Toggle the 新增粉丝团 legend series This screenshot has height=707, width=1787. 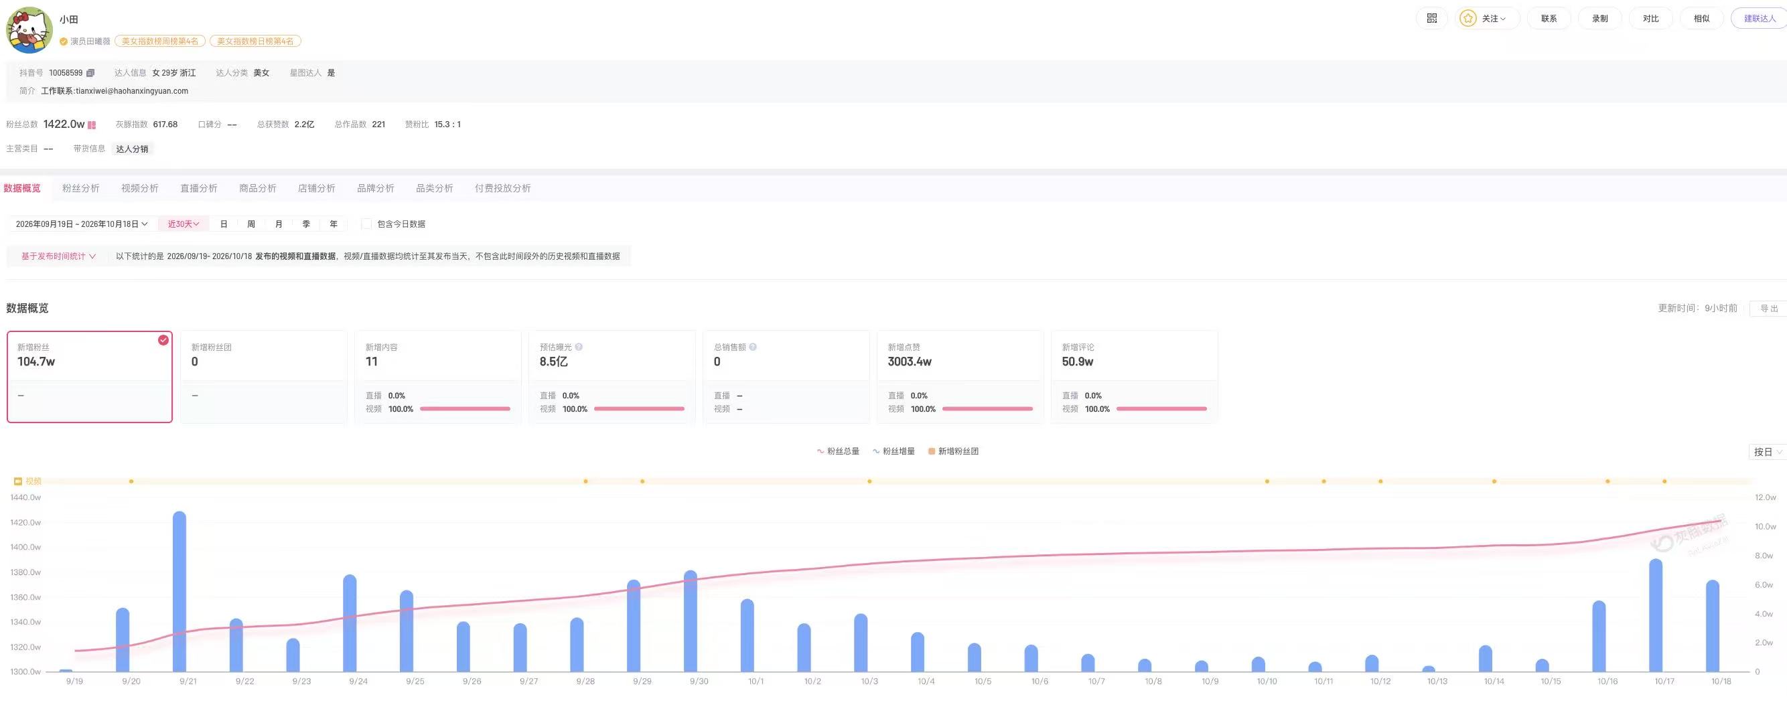953,451
